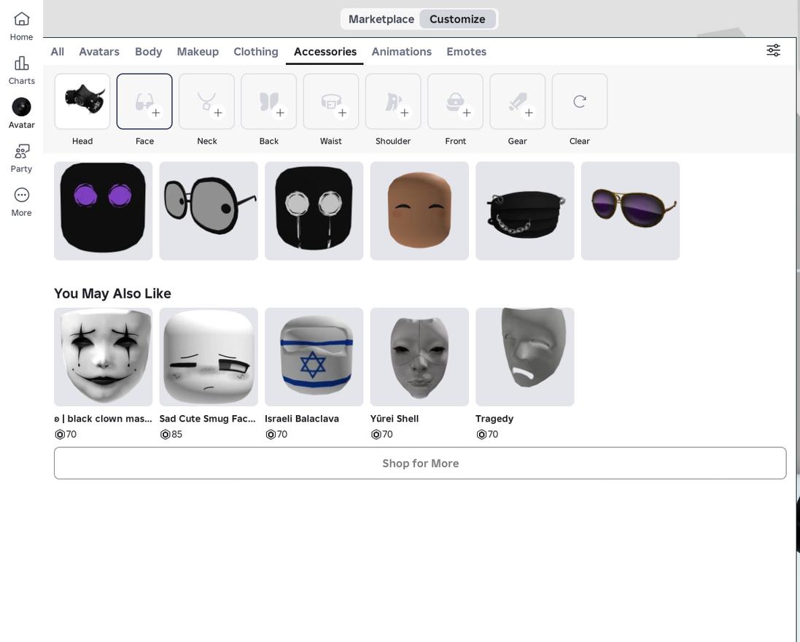The image size is (800, 642).
Task: Open the filter settings icon
Action: (773, 50)
